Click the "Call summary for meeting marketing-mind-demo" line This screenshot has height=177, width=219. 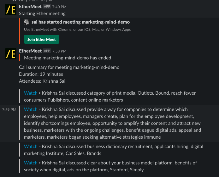point(69,67)
